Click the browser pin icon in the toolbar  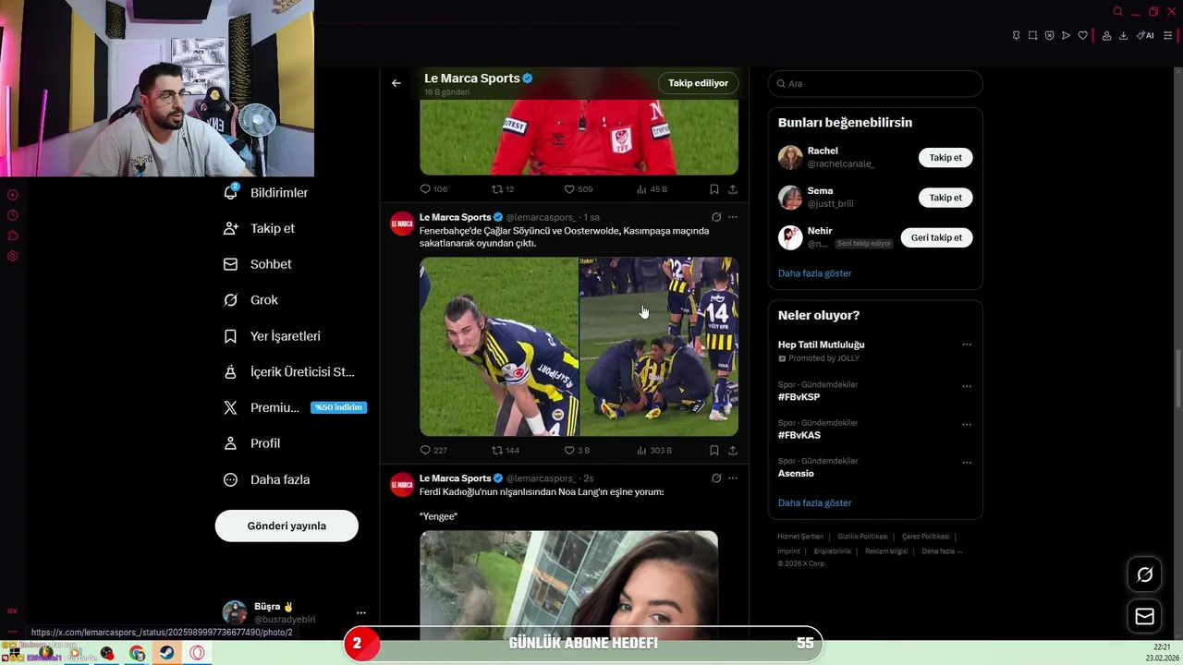point(1016,35)
